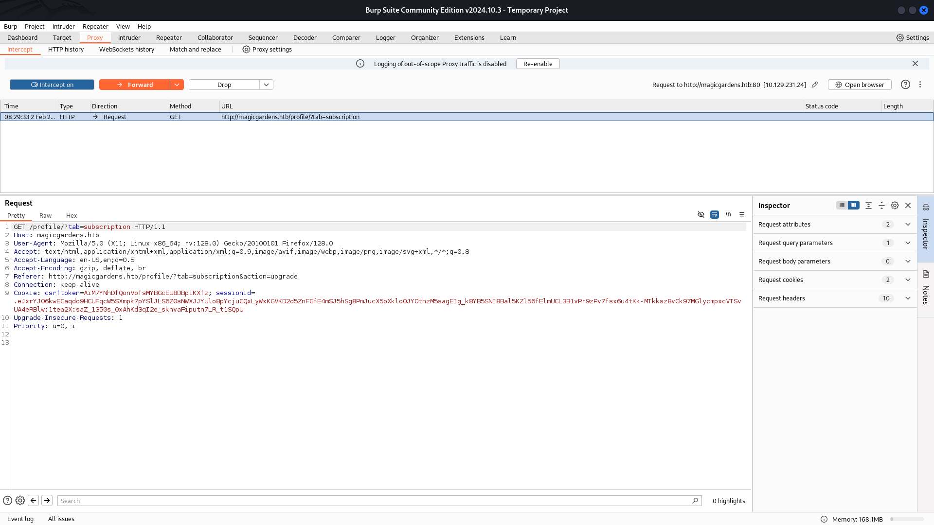Screen dimensions: 934x525
Task: Switch to HTTP history tab
Action: pyautogui.click(x=66, y=49)
